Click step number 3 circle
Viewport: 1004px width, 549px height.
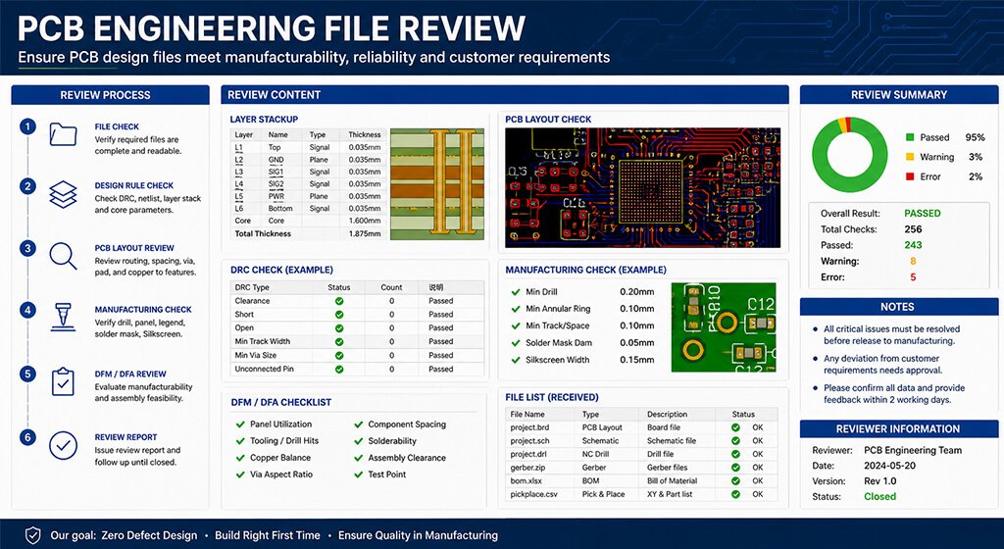[x=27, y=248]
